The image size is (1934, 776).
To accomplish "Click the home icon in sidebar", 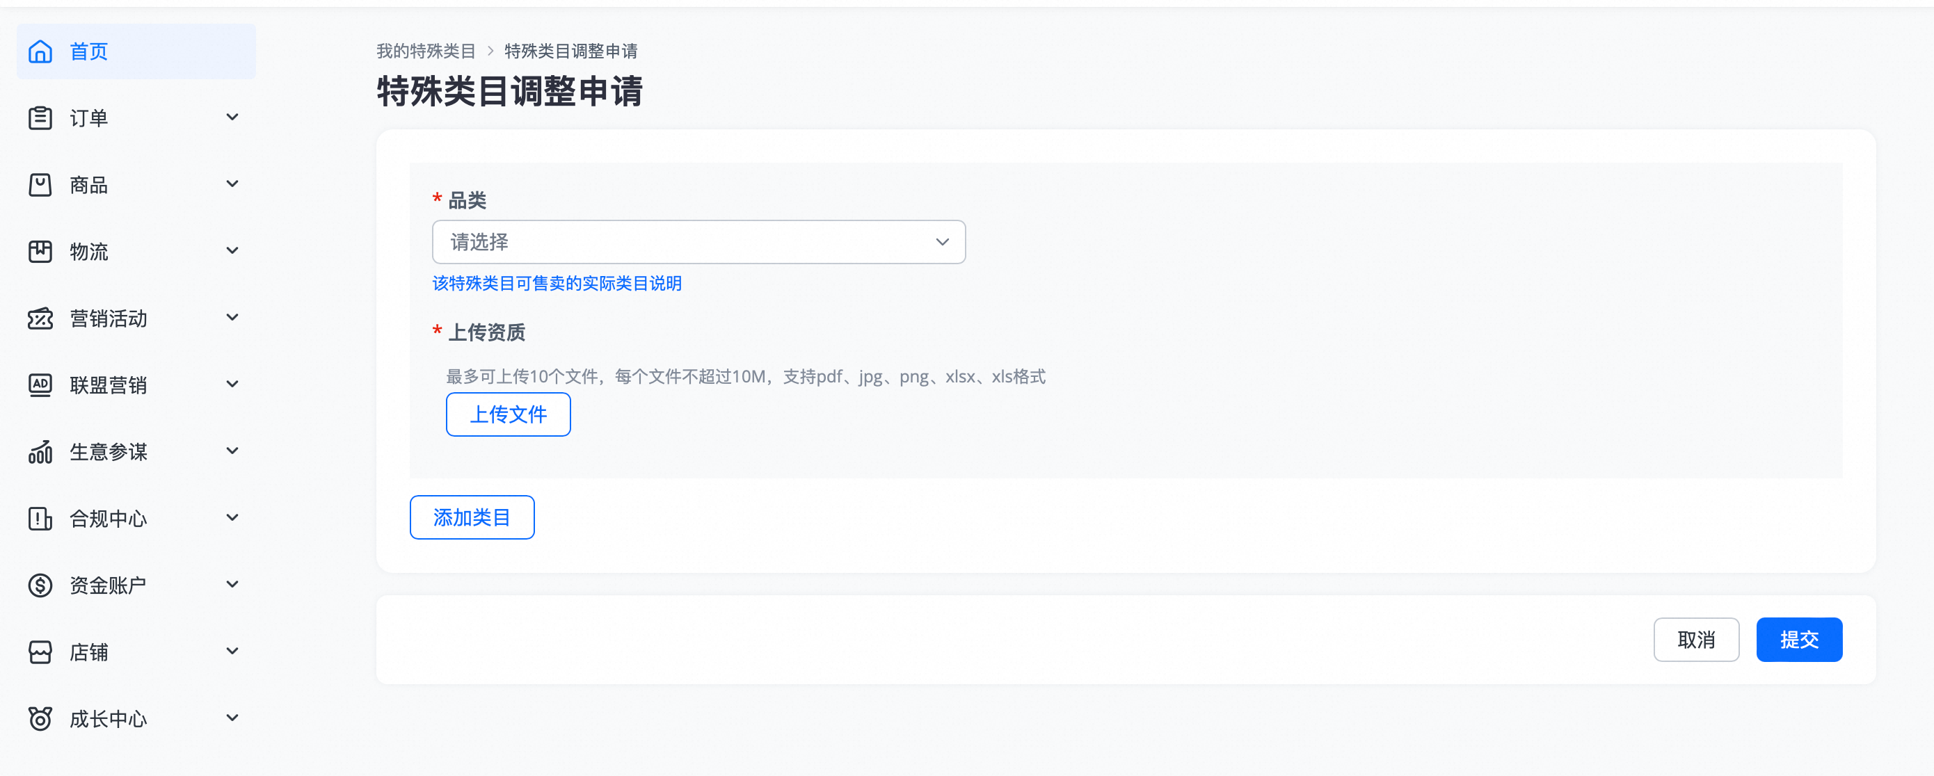I will 40,51.
